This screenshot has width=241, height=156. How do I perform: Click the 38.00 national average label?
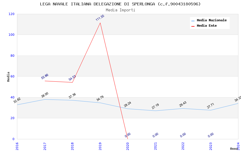point(45,95)
